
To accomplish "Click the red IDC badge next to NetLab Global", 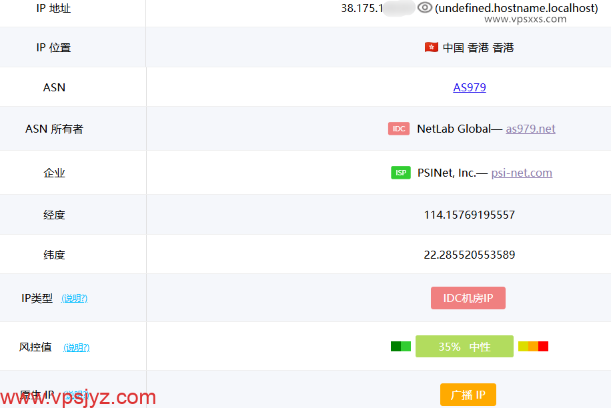I will pyautogui.click(x=399, y=129).
